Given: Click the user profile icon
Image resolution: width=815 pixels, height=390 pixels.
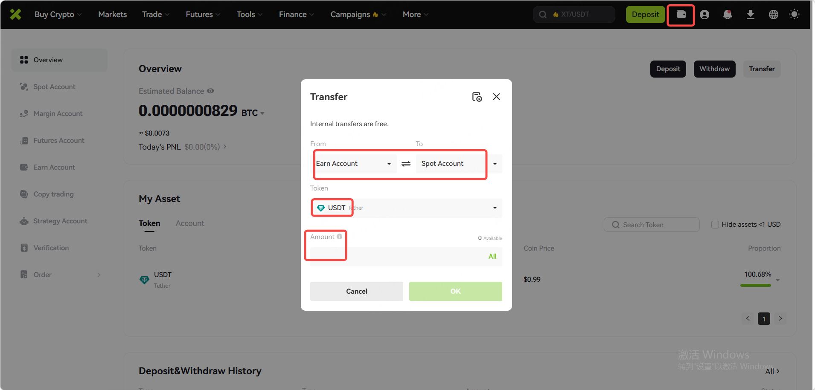Looking at the screenshot, I should click(704, 14).
